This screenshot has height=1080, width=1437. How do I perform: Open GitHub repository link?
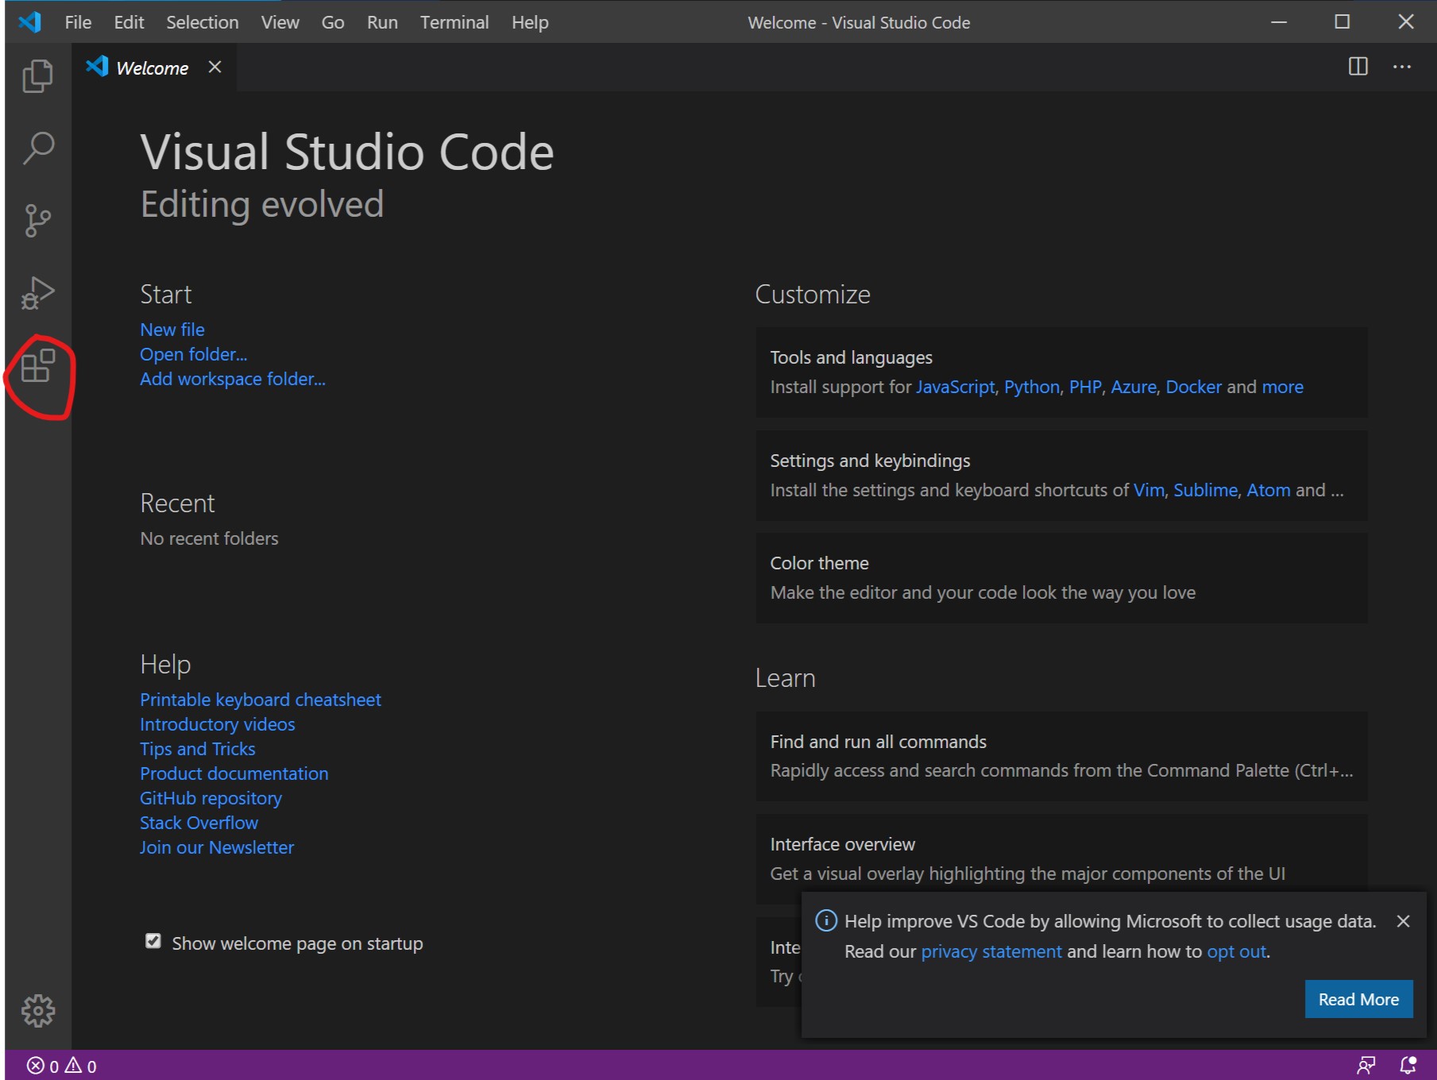(x=211, y=798)
